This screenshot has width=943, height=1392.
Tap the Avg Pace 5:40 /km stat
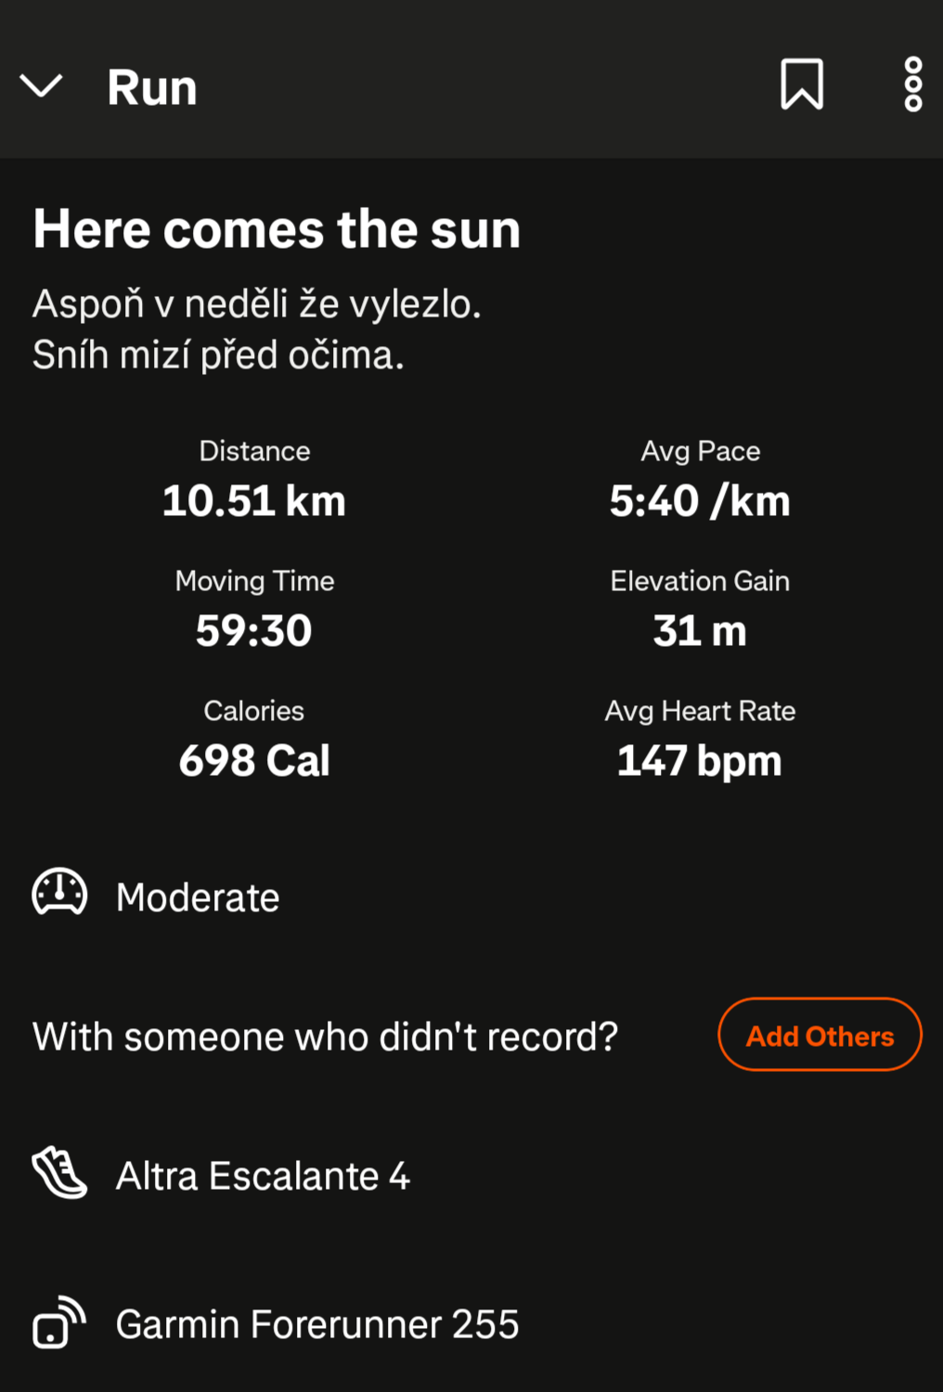700,500
